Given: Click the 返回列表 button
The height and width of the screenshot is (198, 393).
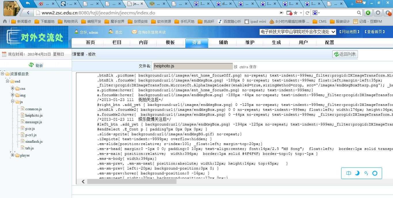Looking at the screenshot, I should 345,54.
